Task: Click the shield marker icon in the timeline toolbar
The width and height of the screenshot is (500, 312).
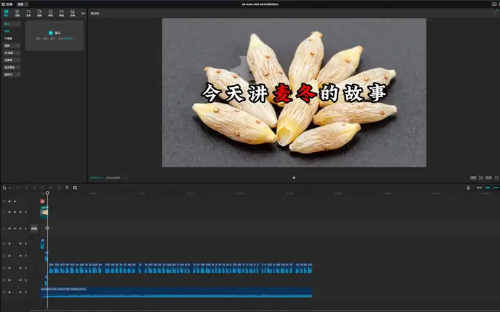Action: [x=67, y=188]
